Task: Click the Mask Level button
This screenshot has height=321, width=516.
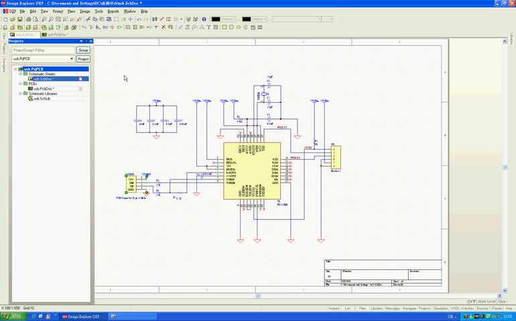Action: [x=487, y=302]
